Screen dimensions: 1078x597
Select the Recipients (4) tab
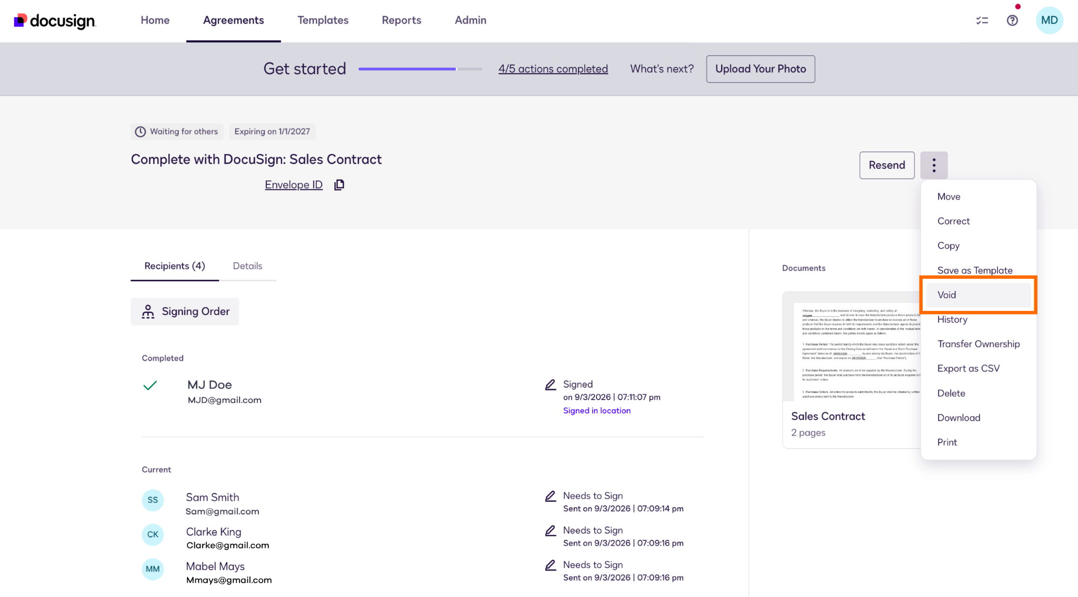click(x=175, y=266)
